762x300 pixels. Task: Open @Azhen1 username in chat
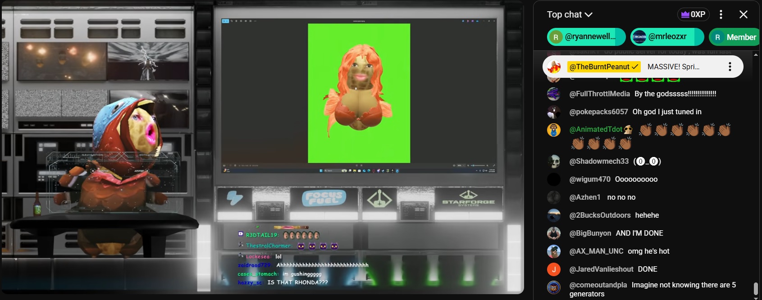point(585,197)
